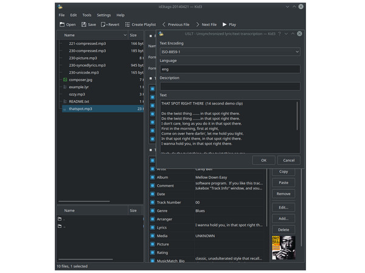Confirm the USLT dialog with OK

pyautogui.click(x=264, y=161)
